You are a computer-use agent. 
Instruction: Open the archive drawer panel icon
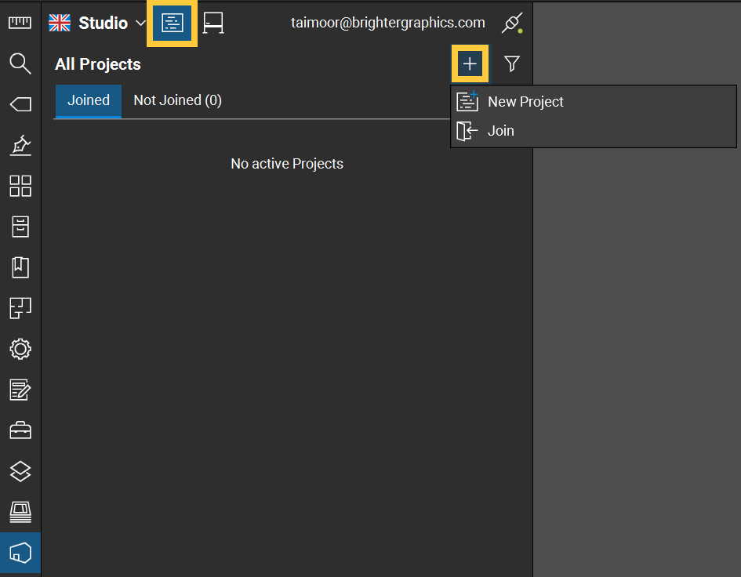pos(20,227)
